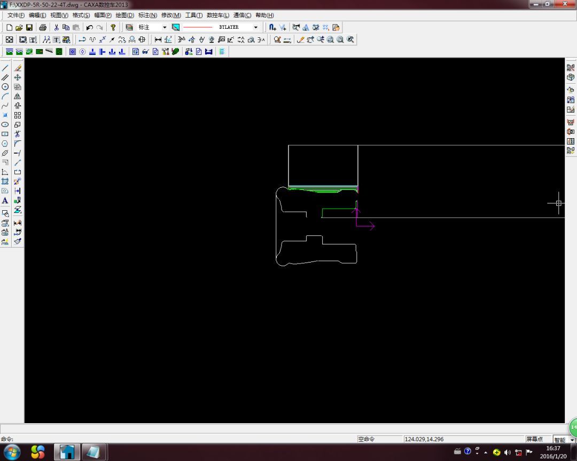Open the 绘图(D) menu
Viewport: 577px width, 461px height.
pos(124,15)
